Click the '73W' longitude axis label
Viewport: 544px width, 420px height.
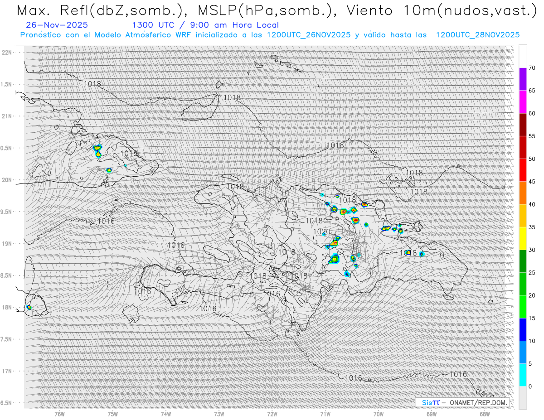219,414
